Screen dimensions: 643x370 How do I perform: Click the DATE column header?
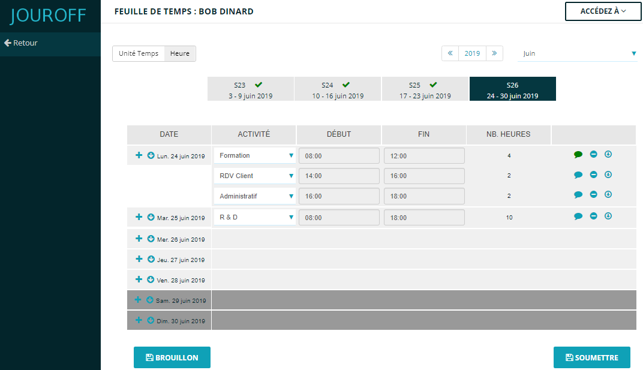(169, 134)
